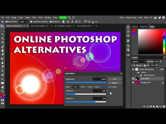Toggle the Preview checkbox in Lens Flare

[x=109, y=87]
